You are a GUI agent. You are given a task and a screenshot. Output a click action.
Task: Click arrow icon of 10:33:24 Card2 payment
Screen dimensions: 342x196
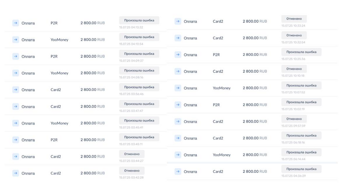[178, 21]
